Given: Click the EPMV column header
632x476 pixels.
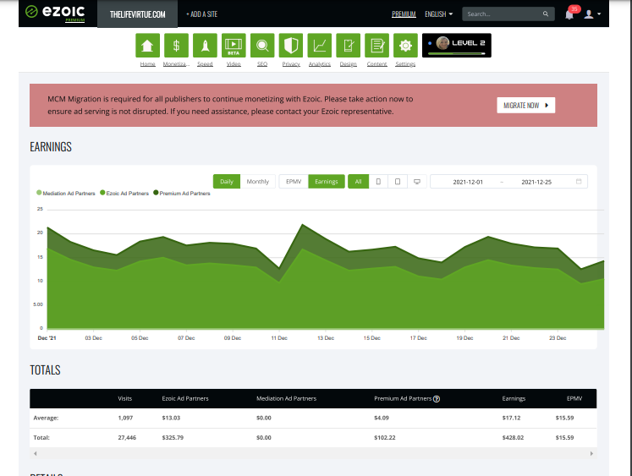Looking at the screenshot, I should 574,399.
